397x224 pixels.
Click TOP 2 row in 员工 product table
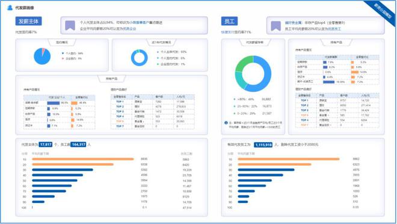[337, 105]
